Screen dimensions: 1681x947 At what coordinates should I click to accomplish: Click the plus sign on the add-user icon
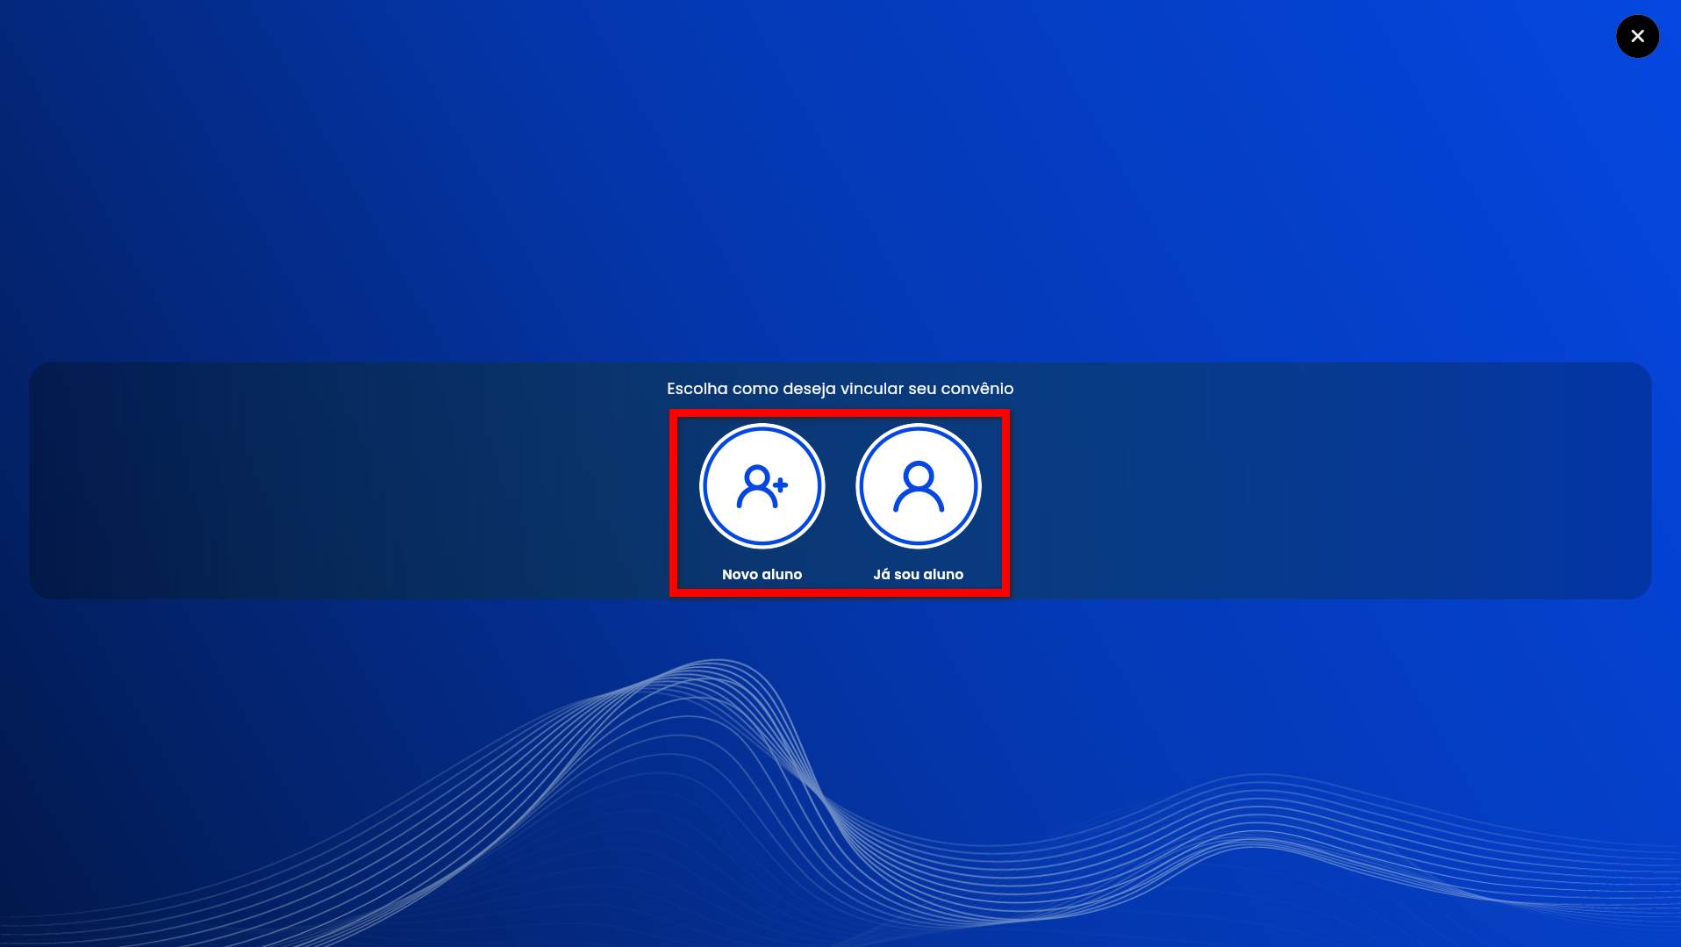point(781,484)
